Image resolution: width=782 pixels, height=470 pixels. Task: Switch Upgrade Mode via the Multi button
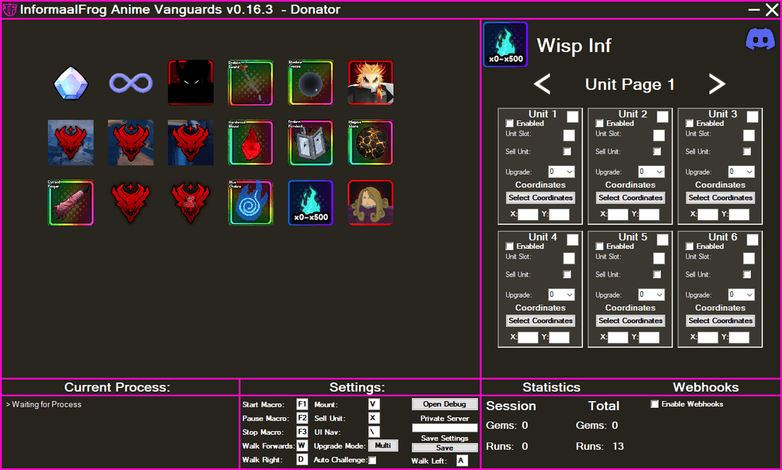click(x=383, y=445)
